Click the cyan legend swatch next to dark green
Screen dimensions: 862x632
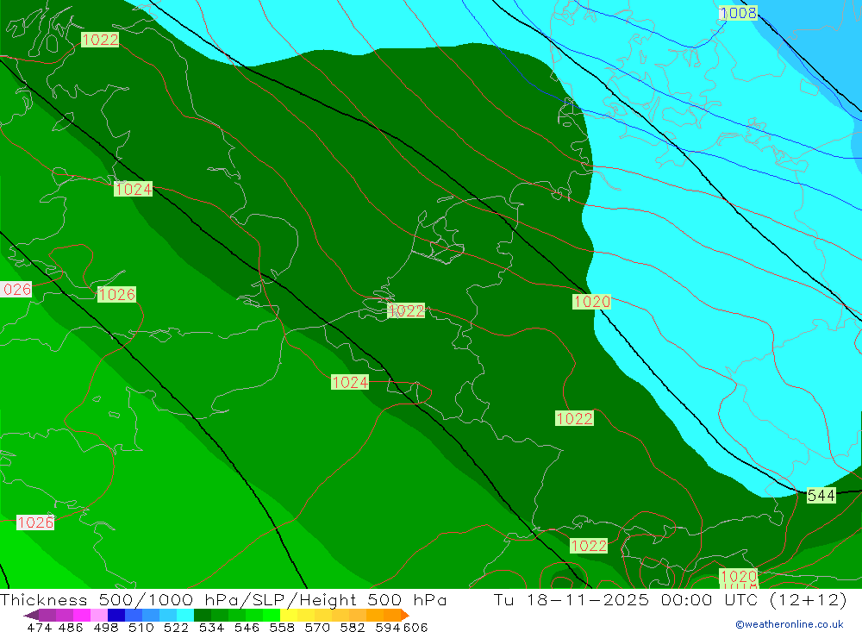184,615
